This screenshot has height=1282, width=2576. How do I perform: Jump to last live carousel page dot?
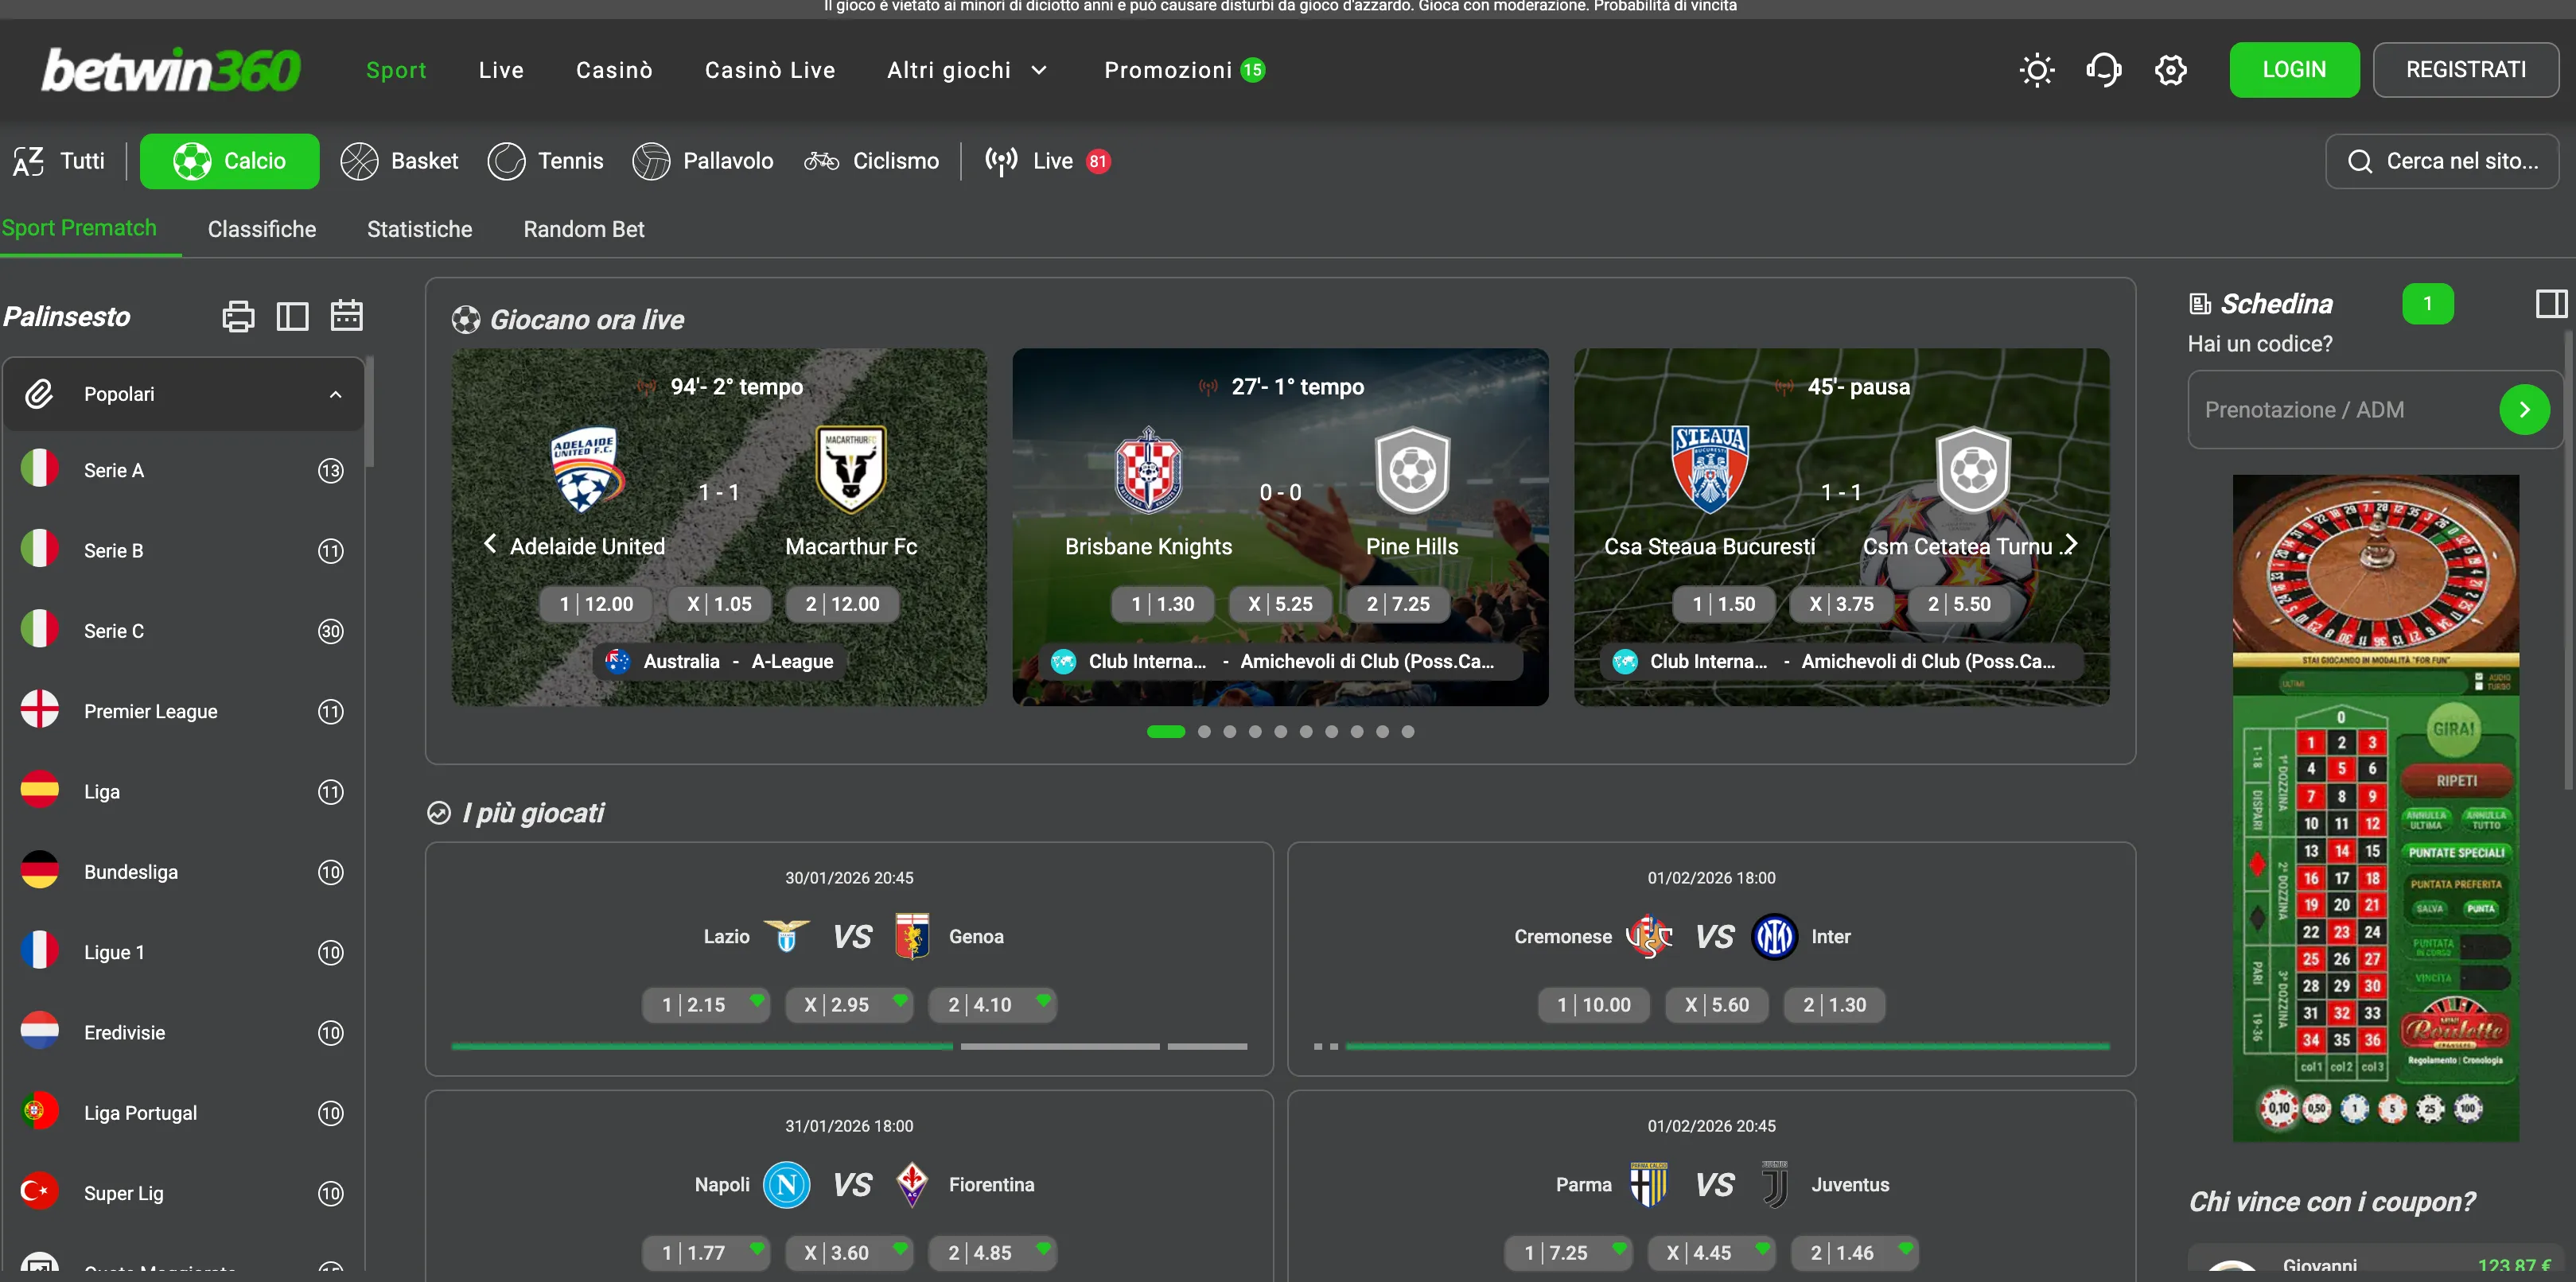(1407, 732)
